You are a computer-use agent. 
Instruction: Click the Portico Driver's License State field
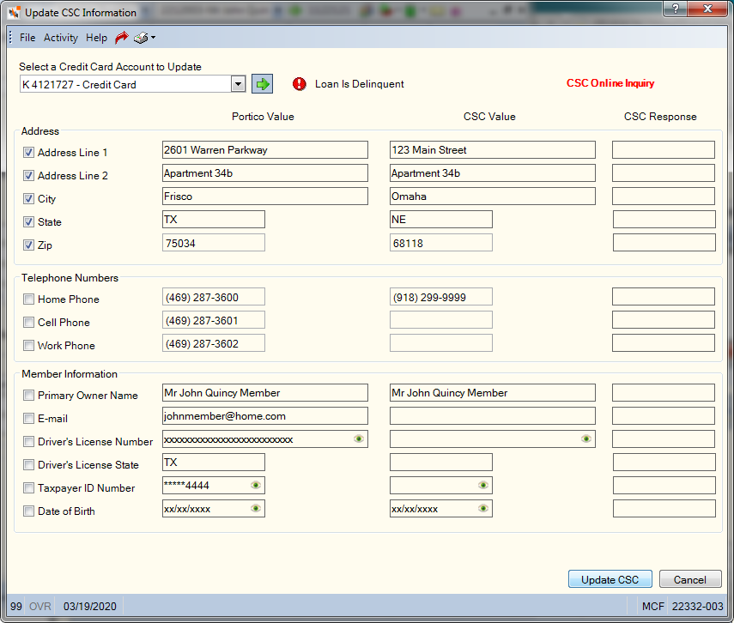click(x=214, y=462)
